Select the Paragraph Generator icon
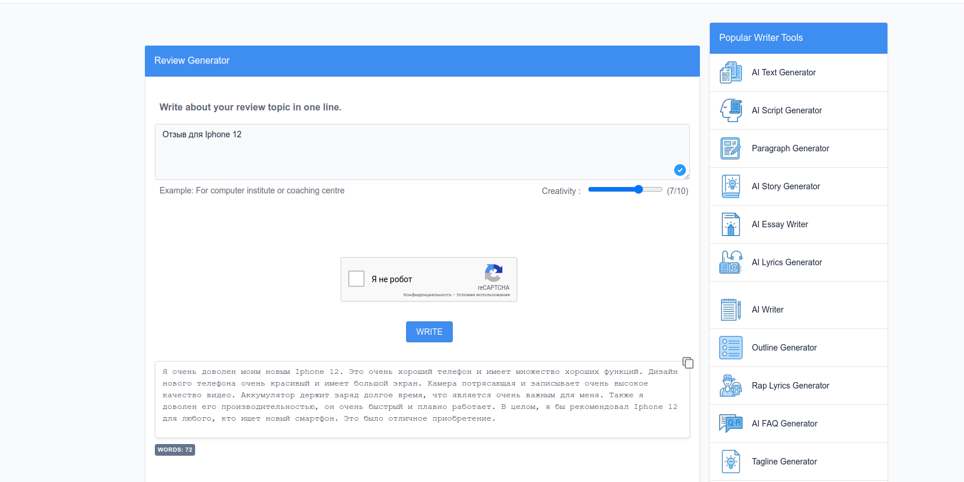964x482 pixels. tap(730, 148)
